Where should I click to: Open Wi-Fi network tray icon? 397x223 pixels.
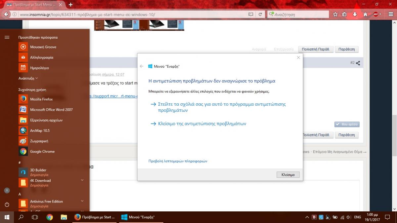coord(342,217)
